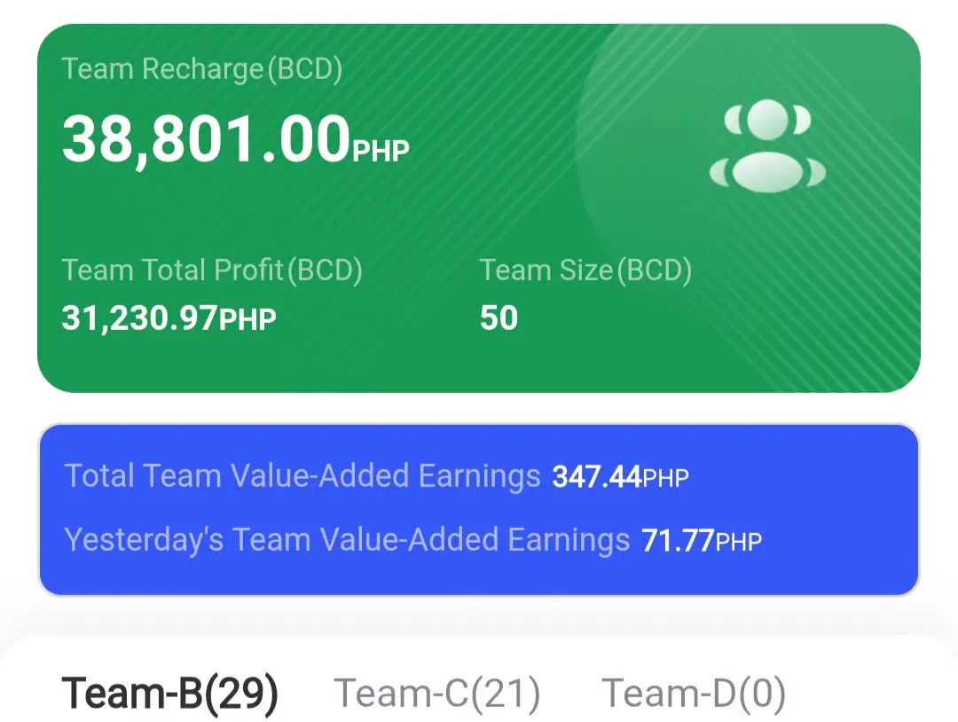This screenshot has width=958, height=722.
Task: Click the team size value 50
Action: [499, 318]
